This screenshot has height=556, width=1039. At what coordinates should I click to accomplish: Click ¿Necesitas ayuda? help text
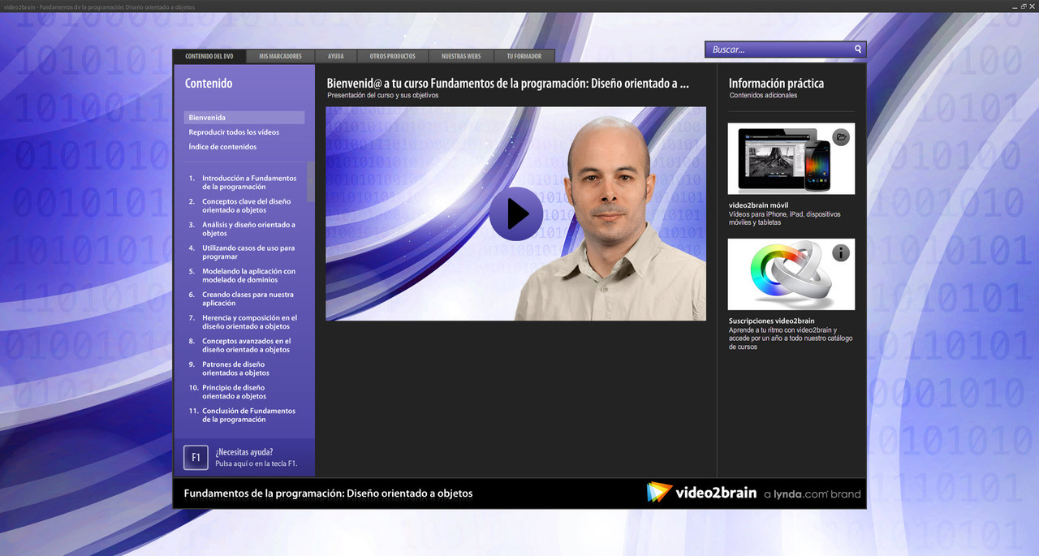coord(244,452)
